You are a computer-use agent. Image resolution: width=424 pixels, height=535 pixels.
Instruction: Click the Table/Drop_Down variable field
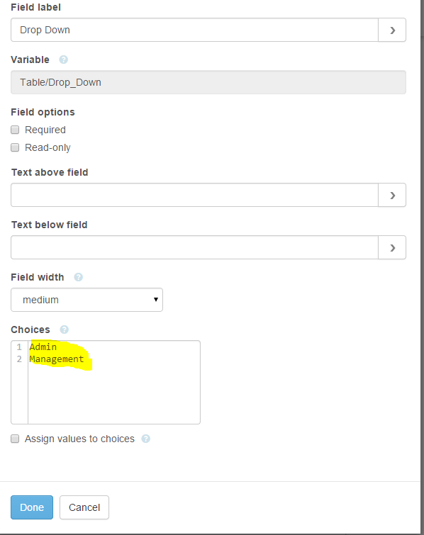click(x=208, y=82)
